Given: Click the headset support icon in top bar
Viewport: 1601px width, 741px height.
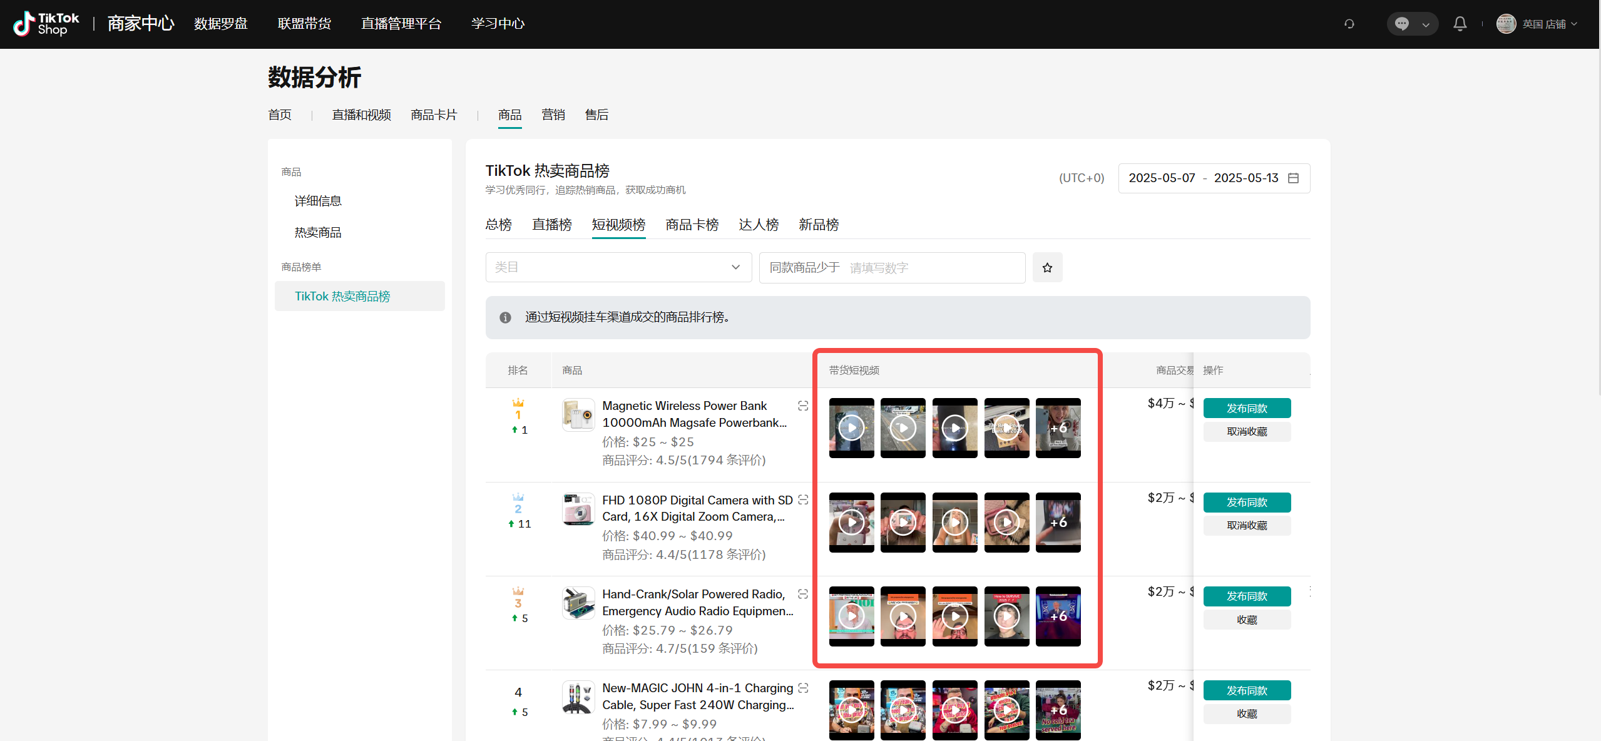Looking at the screenshot, I should [x=1349, y=24].
